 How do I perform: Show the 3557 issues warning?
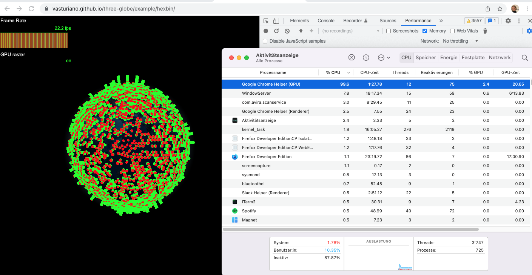tap(474, 21)
